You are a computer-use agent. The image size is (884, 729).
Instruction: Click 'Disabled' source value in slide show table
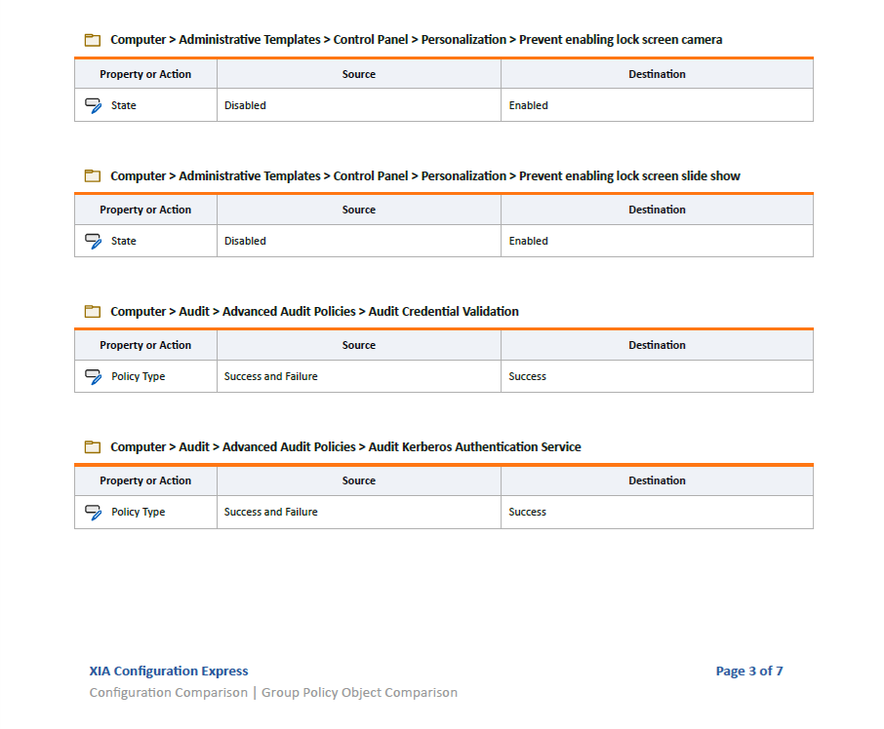click(245, 241)
